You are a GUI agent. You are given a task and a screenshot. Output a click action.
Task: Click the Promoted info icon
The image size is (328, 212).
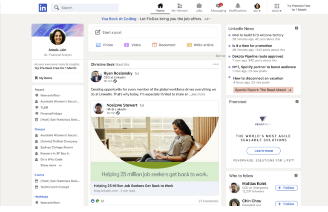point(297,102)
